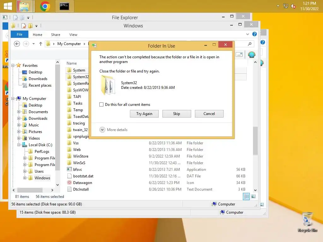
Task: Switch to details view icon
Action: [x=246, y=196]
